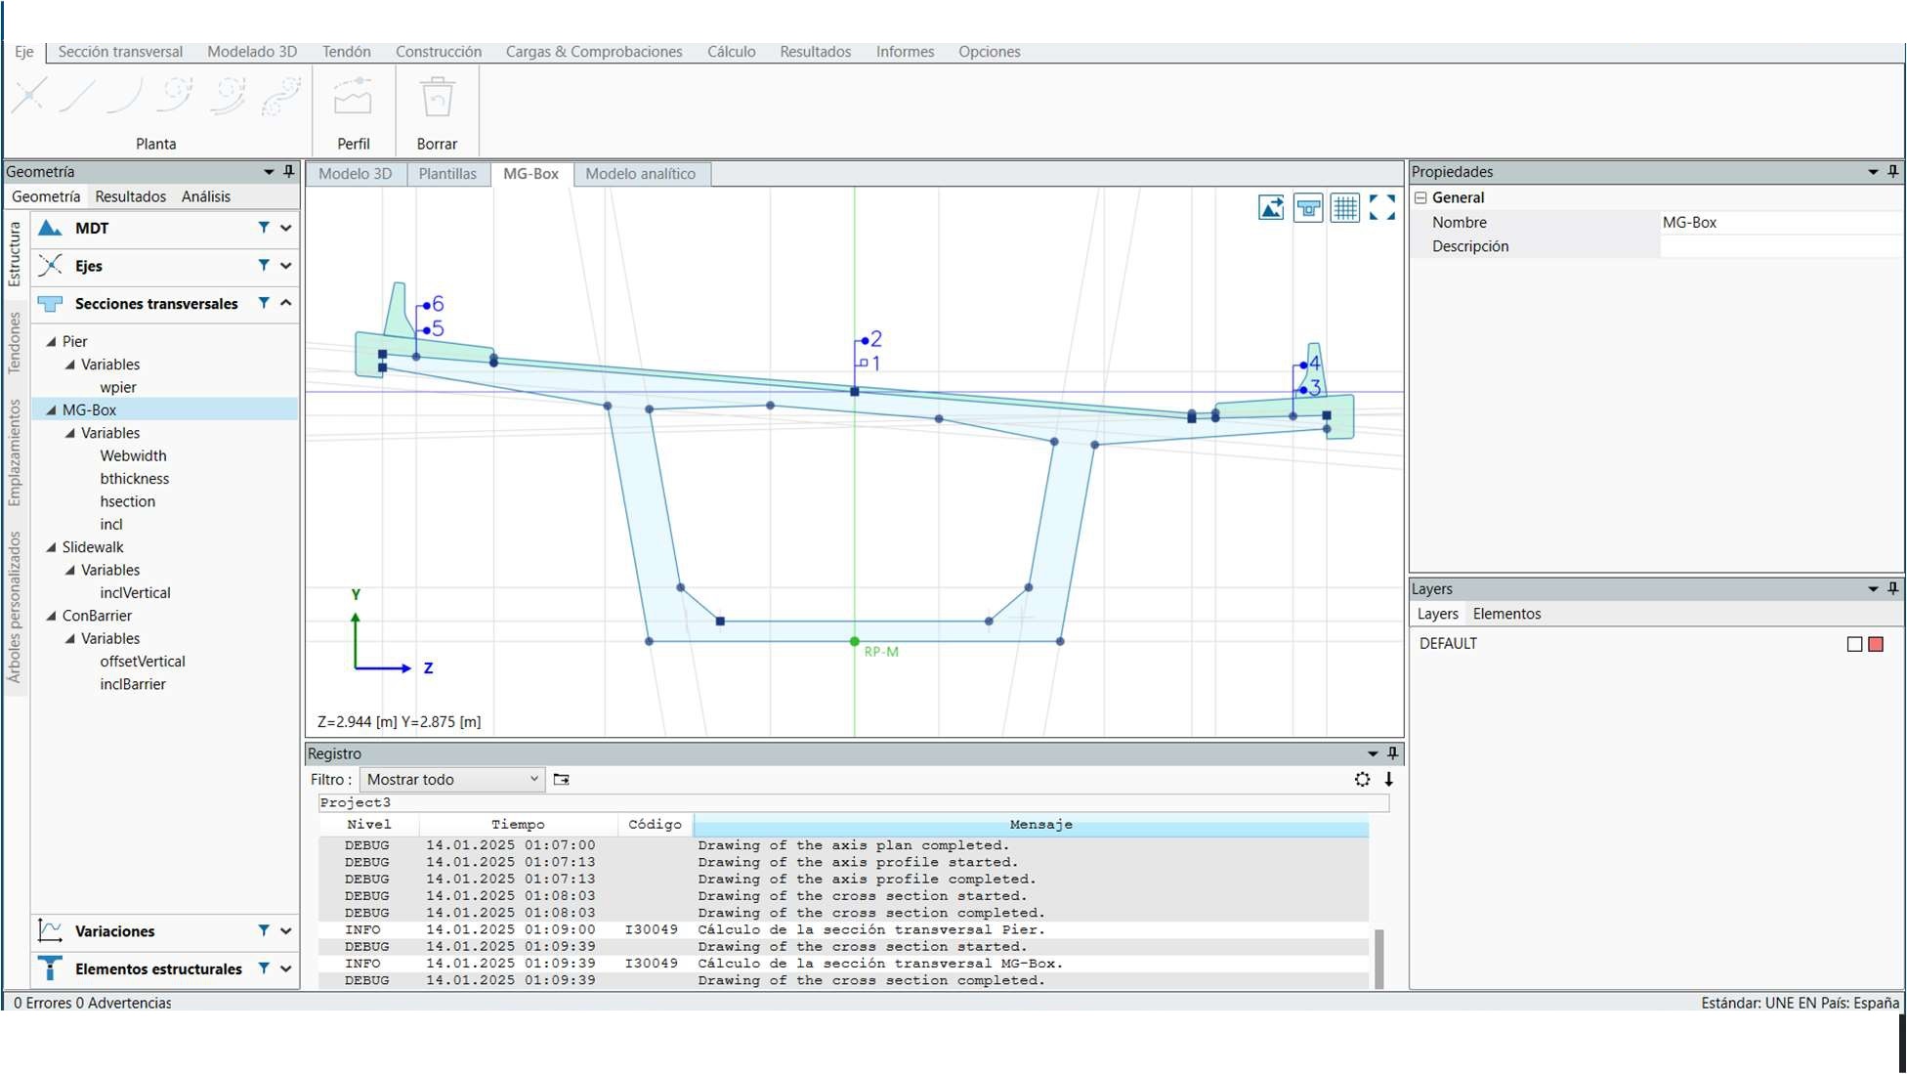Pin the Propiedades panel
1907x1074 pixels.
(x=1892, y=171)
